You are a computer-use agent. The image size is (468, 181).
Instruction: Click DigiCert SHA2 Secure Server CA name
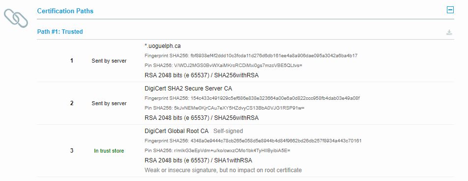pos(189,89)
